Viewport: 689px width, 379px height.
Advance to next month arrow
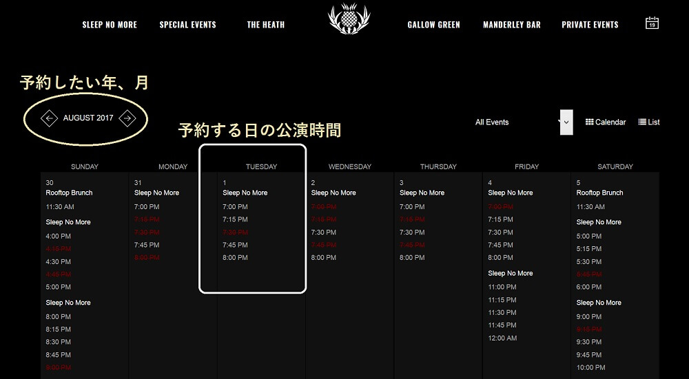[x=127, y=118]
